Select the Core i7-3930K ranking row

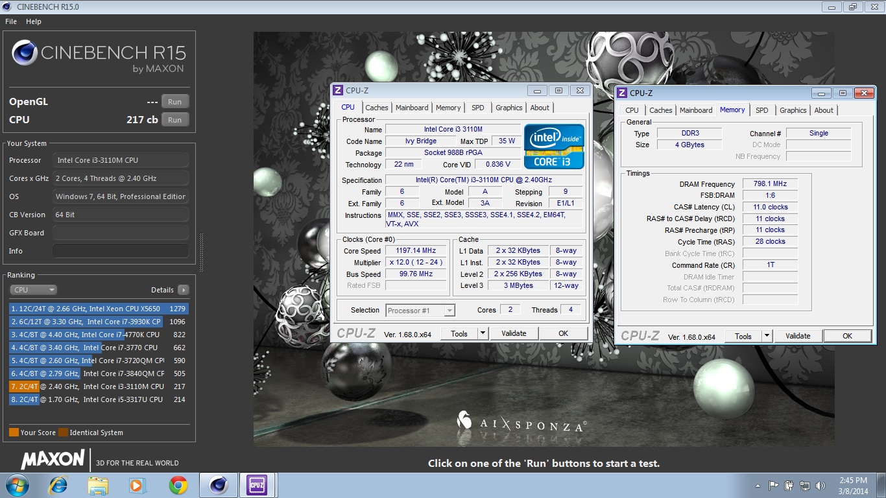pyautogui.click(x=98, y=322)
